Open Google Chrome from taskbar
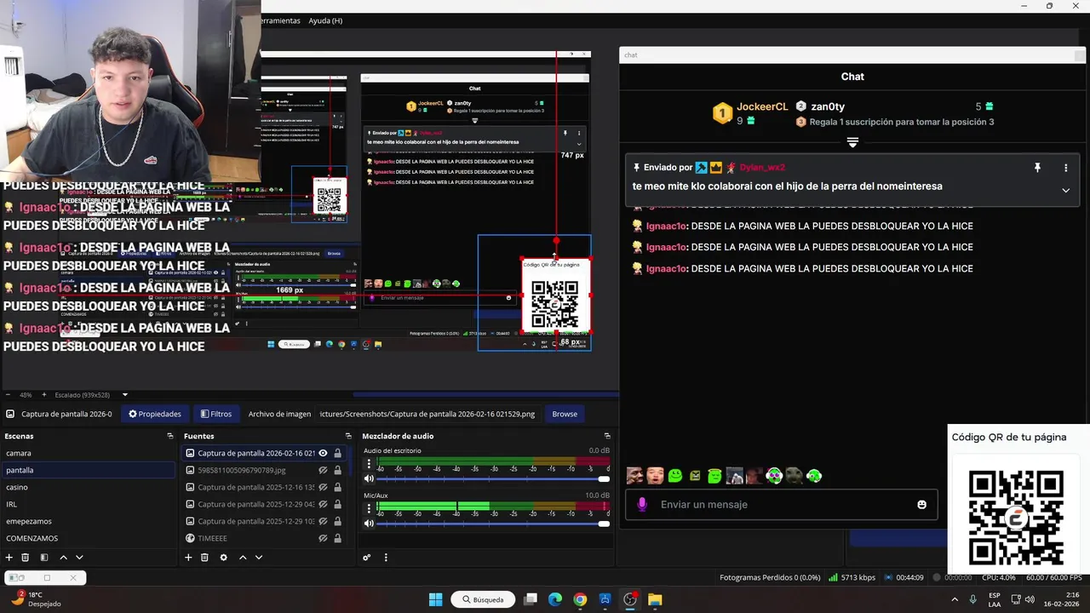The height and width of the screenshot is (613, 1090). pos(580,599)
